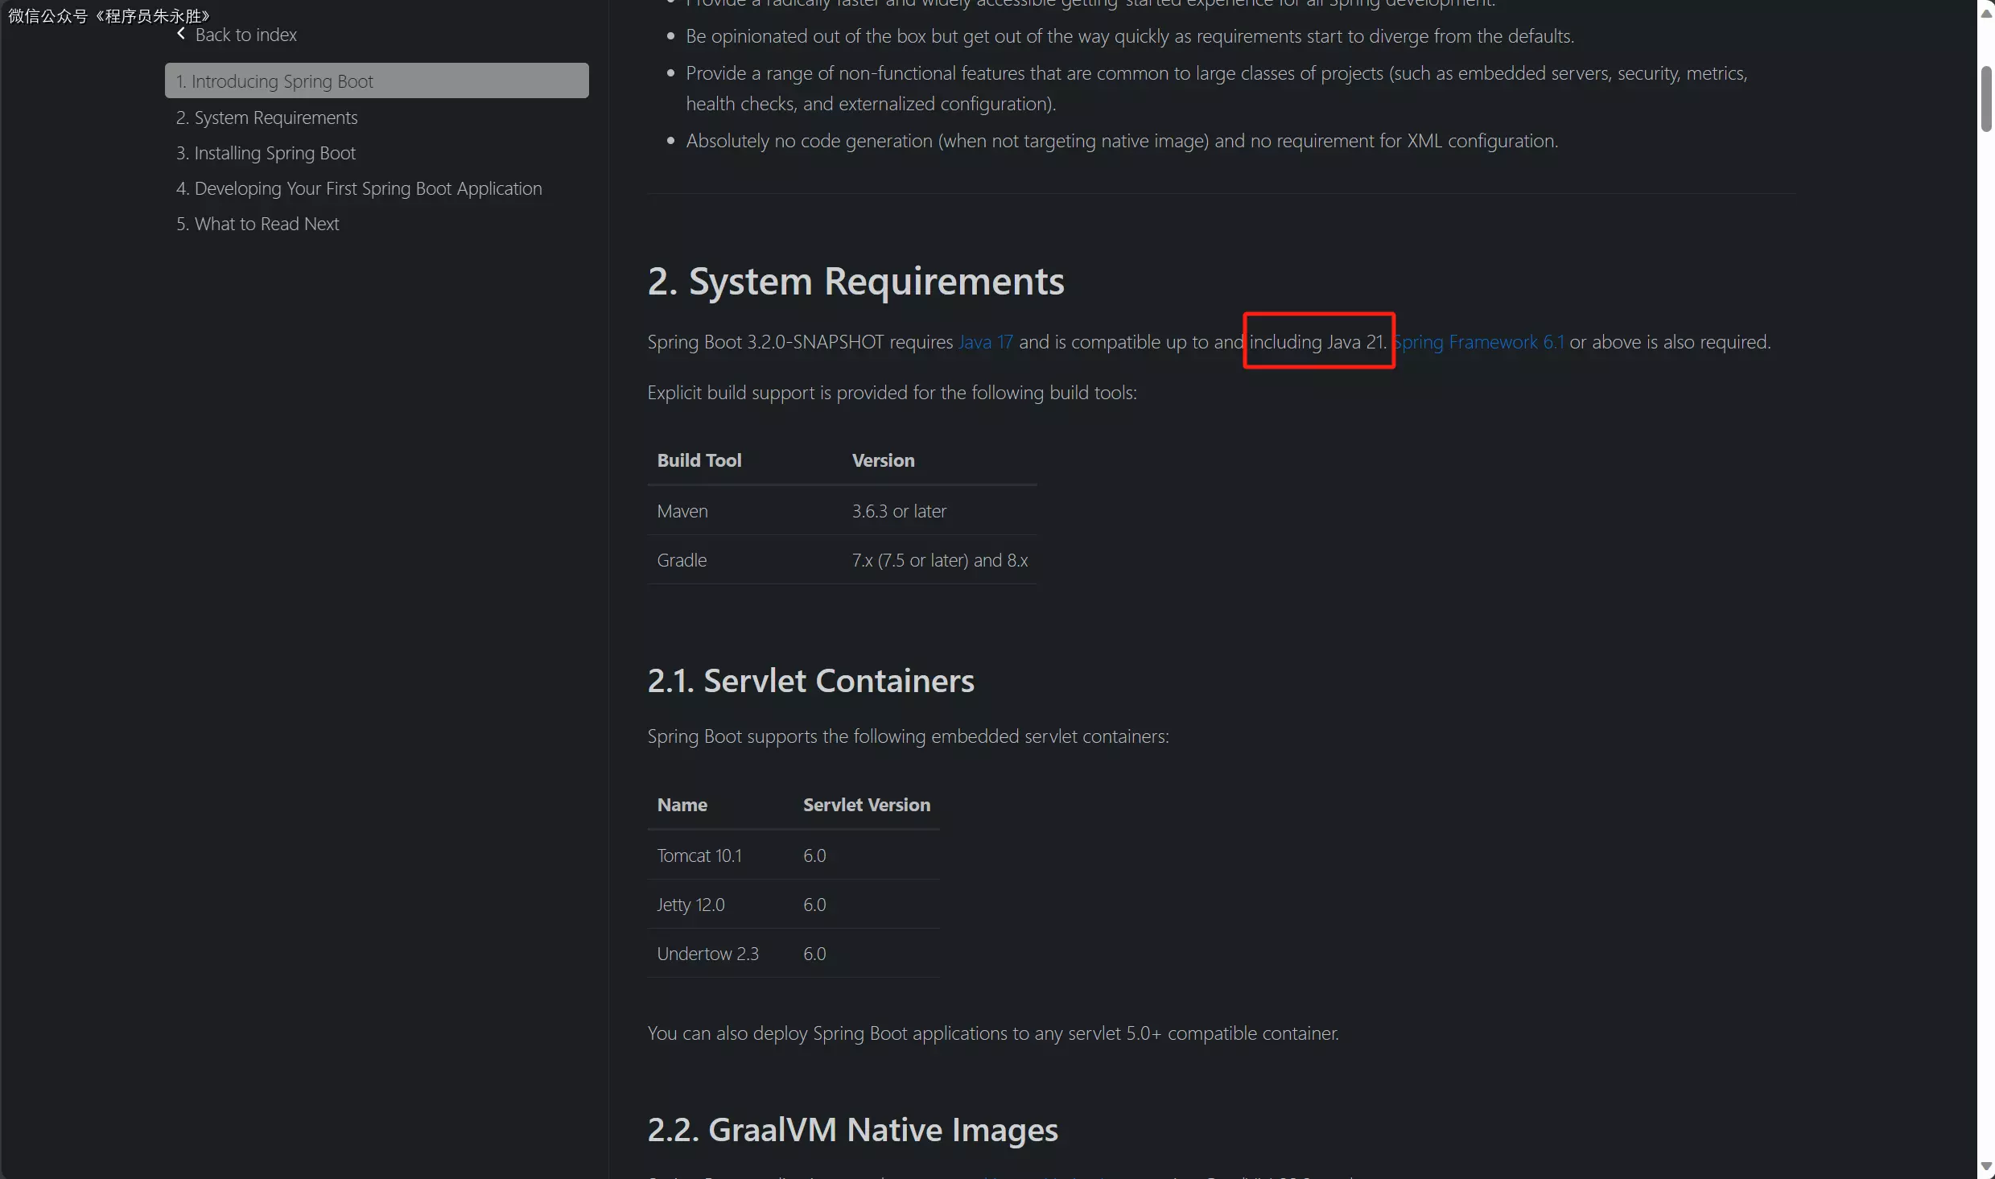
Task: Select "1. Introducing Spring Boot" in sidebar
Action: (274, 81)
